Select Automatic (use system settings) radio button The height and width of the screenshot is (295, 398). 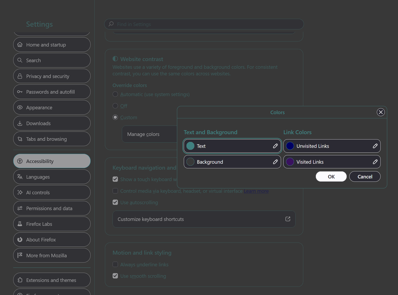[x=115, y=94]
